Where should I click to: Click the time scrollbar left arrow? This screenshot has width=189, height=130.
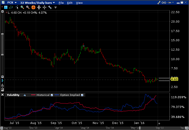point(2,128)
